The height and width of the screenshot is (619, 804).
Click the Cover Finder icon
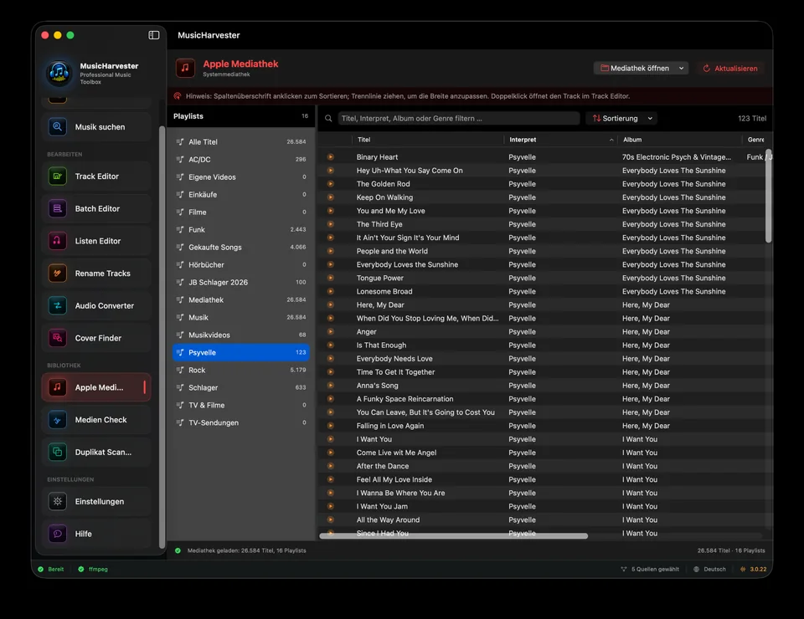tap(58, 338)
